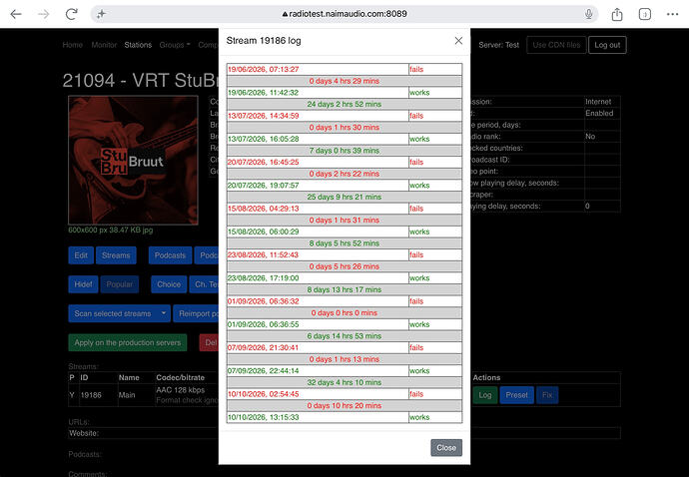Click the Log out button

click(x=607, y=45)
